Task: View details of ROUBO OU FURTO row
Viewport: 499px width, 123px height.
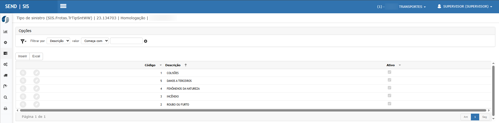Action: pos(23,104)
